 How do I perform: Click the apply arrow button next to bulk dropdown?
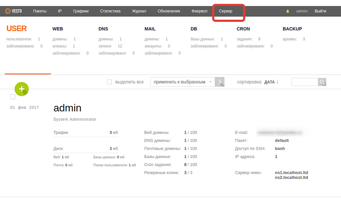(219, 82)
